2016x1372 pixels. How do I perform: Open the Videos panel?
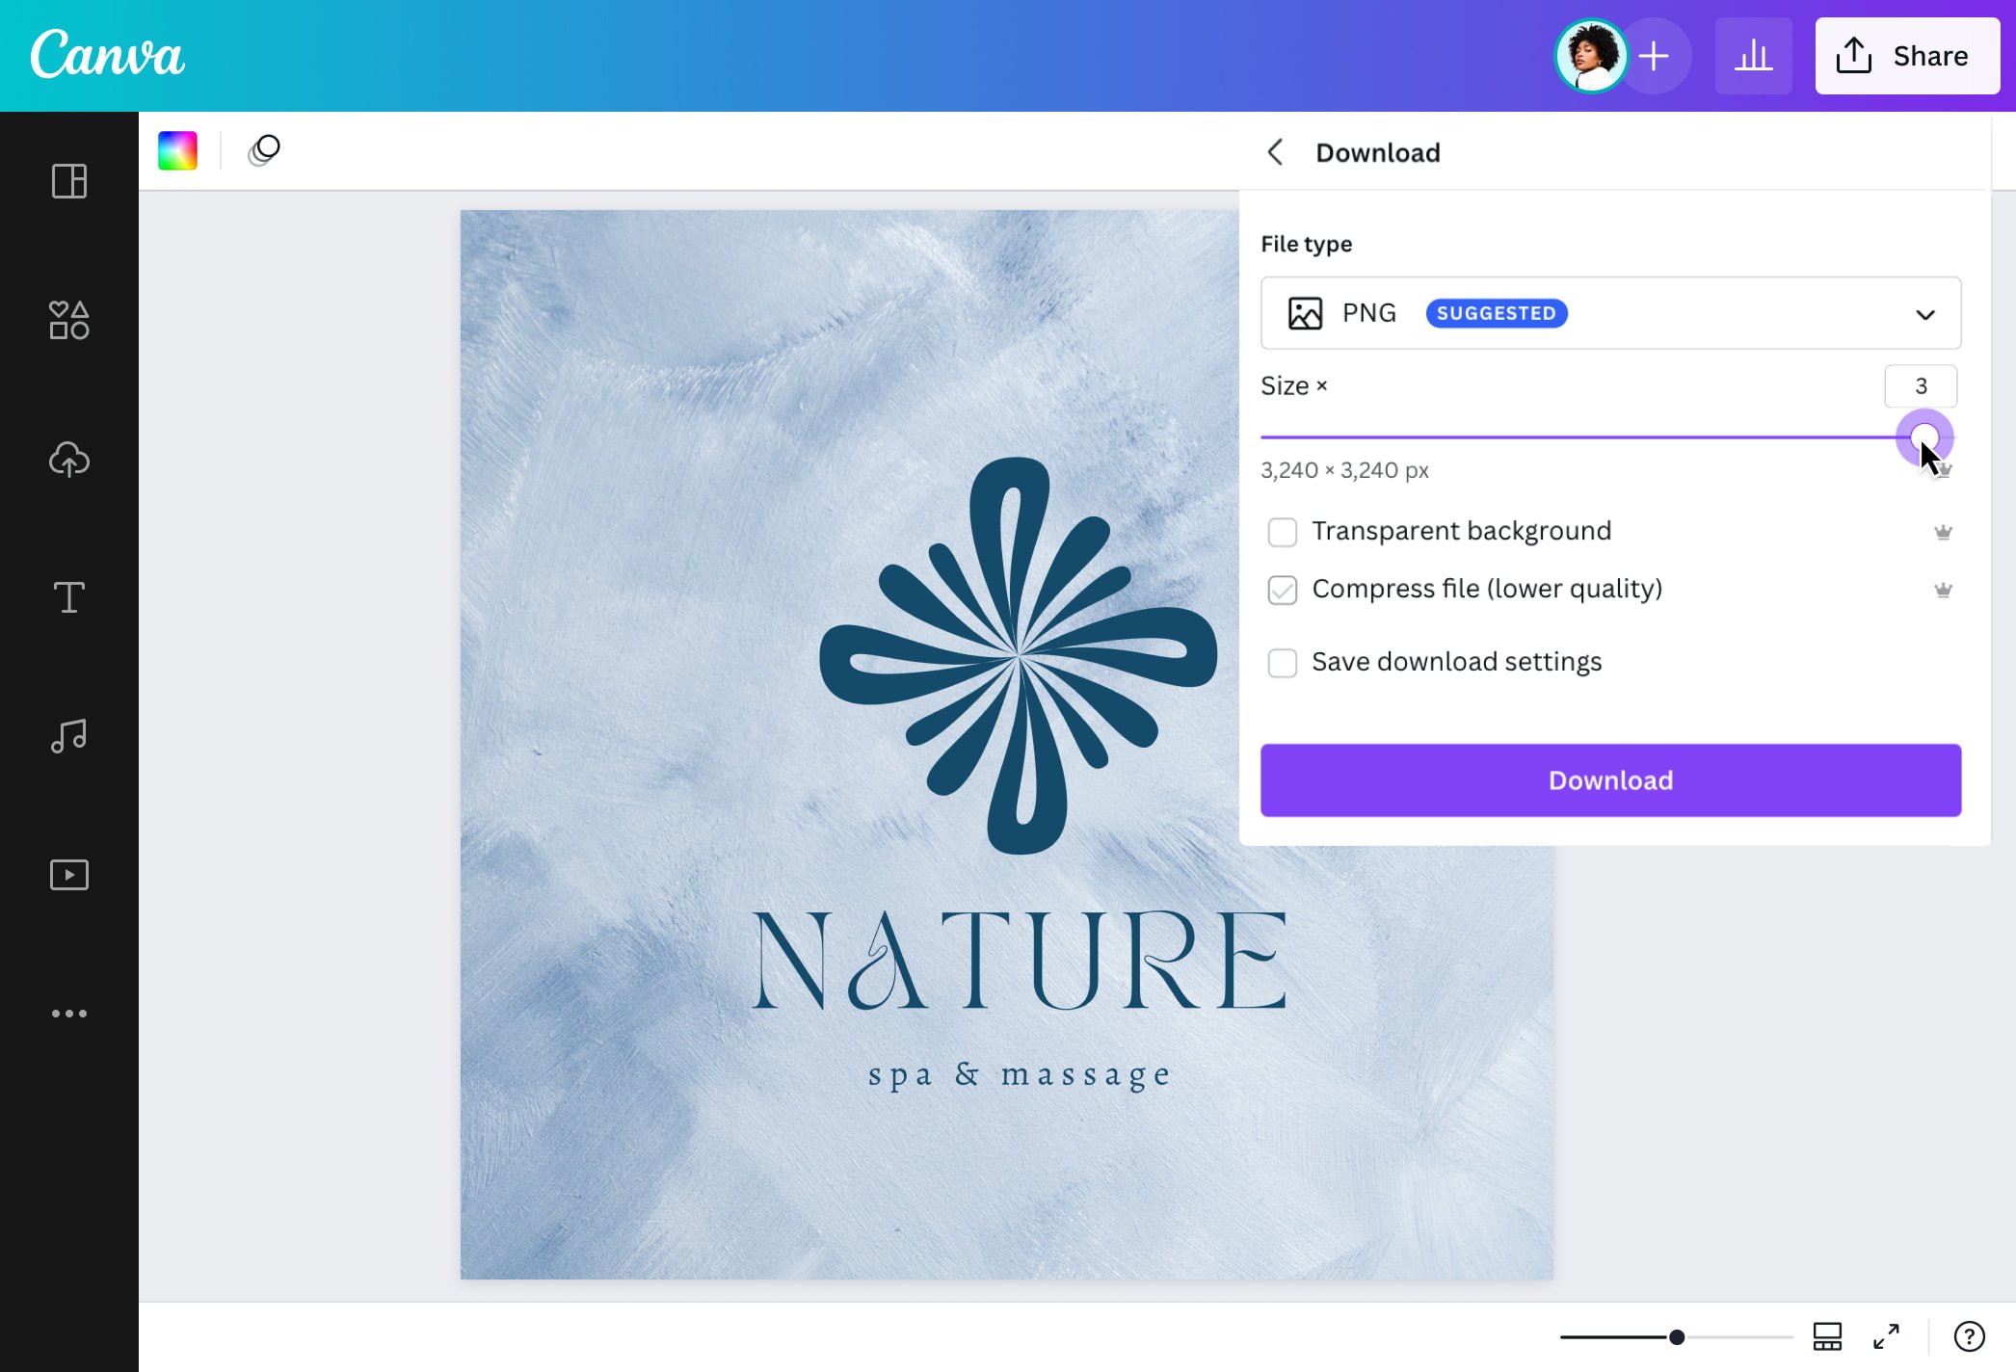pyautogui.click(x=68, y=874)
